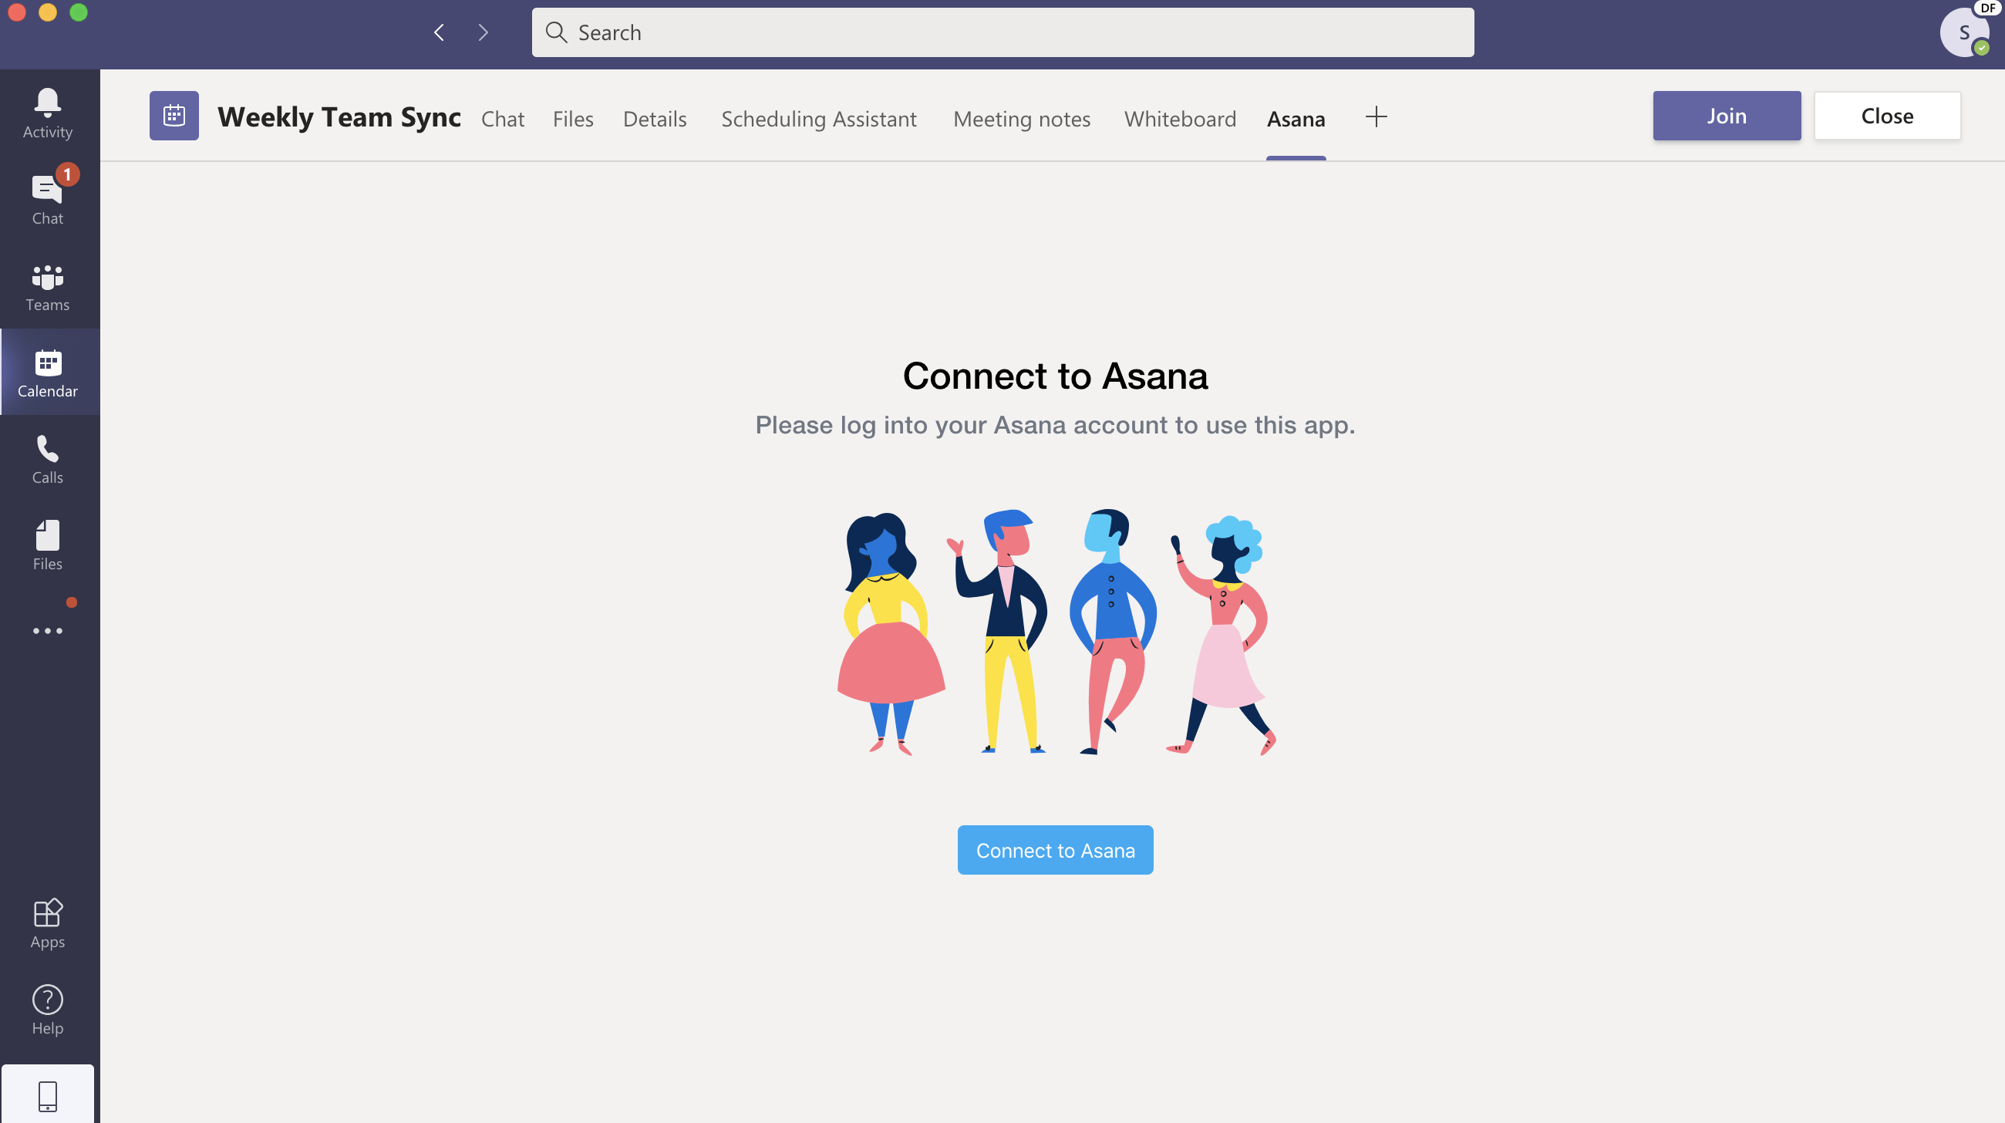Click the Search input field
This screenshot has height=1123, width=2005.
click(1002, 32)
